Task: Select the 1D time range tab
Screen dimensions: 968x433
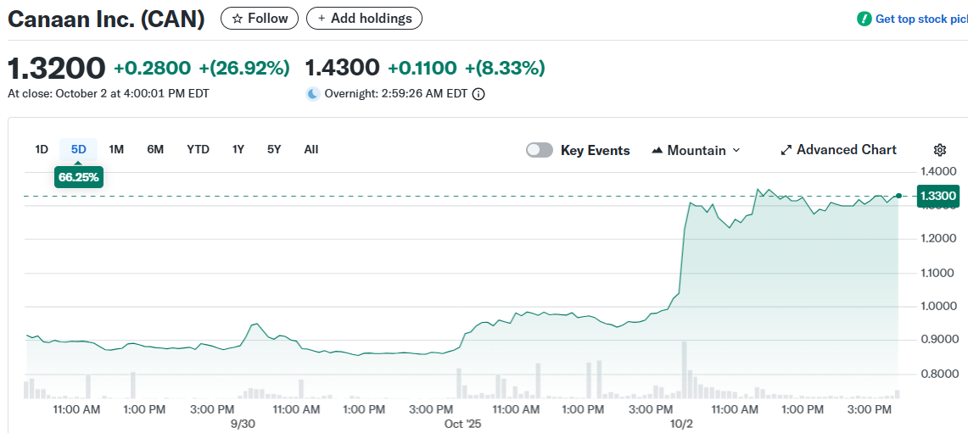Action: pos(42,149)
